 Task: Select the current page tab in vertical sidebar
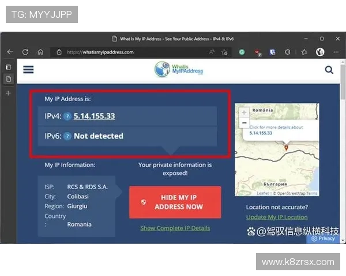[9, 79]
